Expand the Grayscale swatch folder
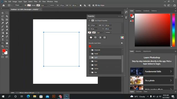Image resolution: width=177 pixels, height=99 pixels. [x=90, y=50]
